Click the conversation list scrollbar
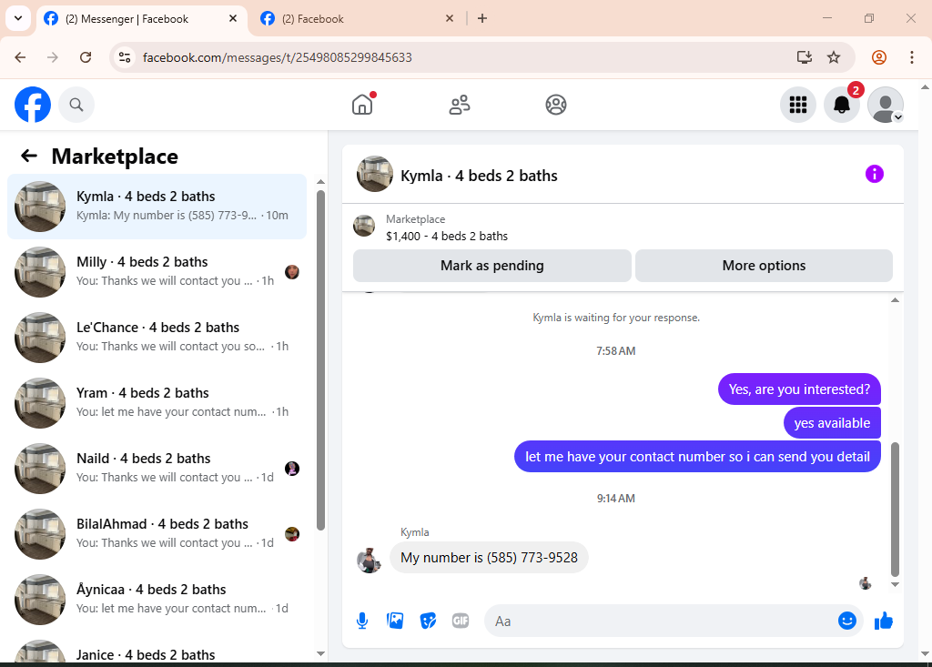The width and height of the screenshot is (932, 667). 321,359
